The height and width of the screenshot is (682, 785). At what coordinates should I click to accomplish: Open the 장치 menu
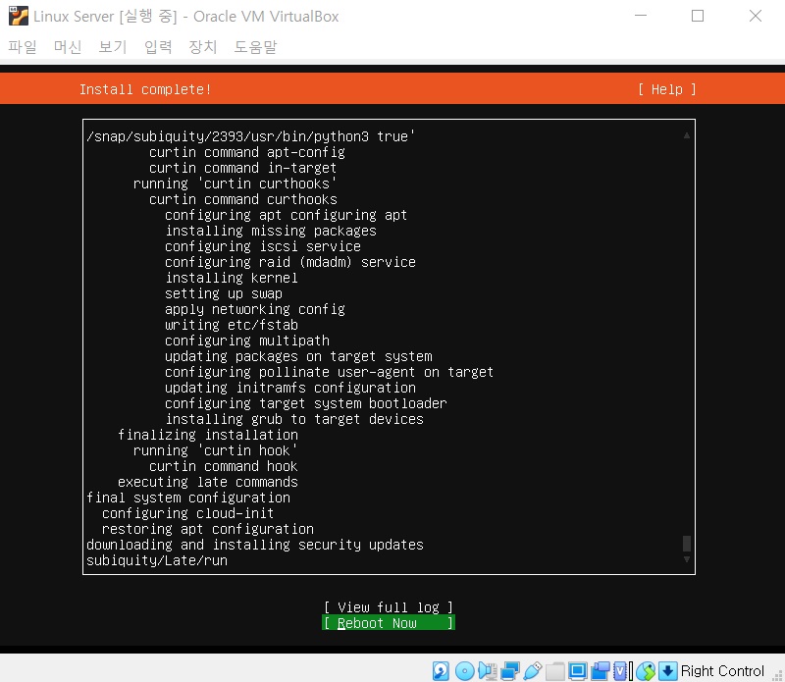click(203, 47)
